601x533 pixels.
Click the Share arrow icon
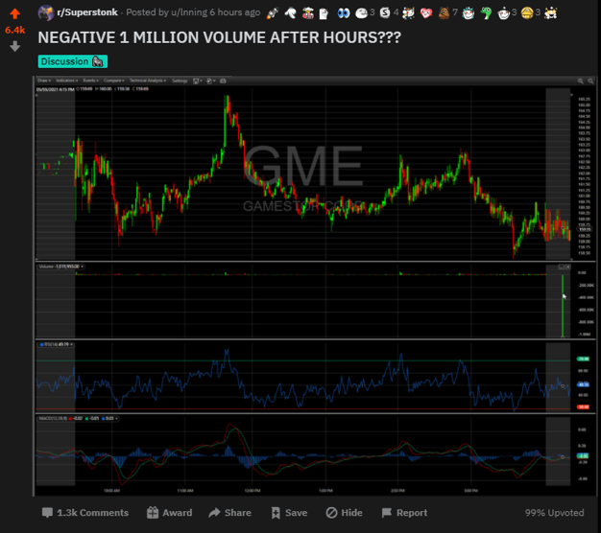[x=215, y=513]
